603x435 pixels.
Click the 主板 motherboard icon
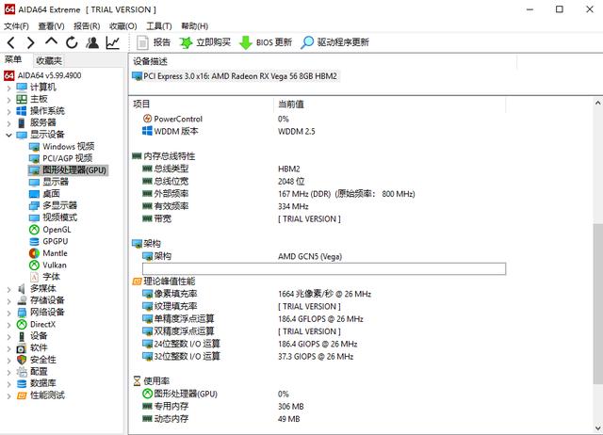pyautogui.click(x=22, y=100)
